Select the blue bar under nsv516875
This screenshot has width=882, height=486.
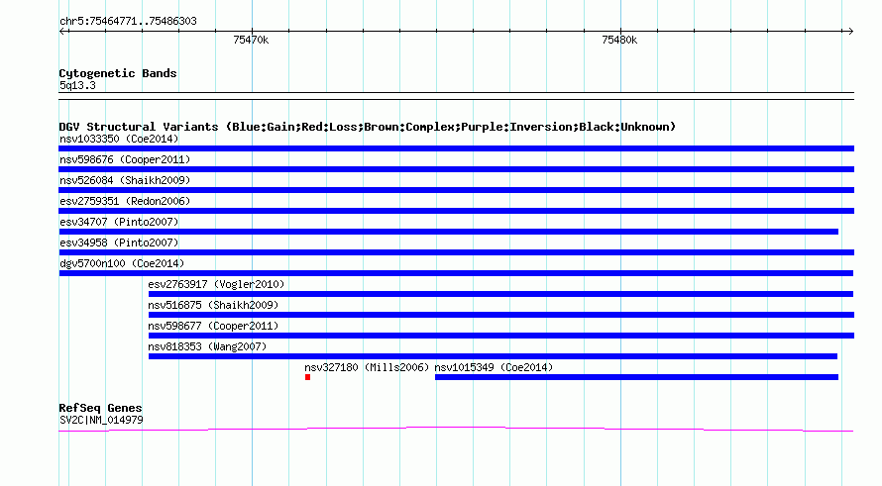[501, 315]
